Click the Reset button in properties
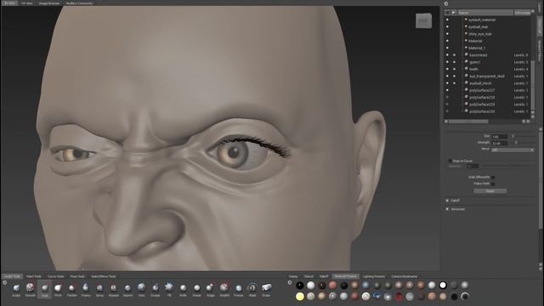 tap(490, 191)
